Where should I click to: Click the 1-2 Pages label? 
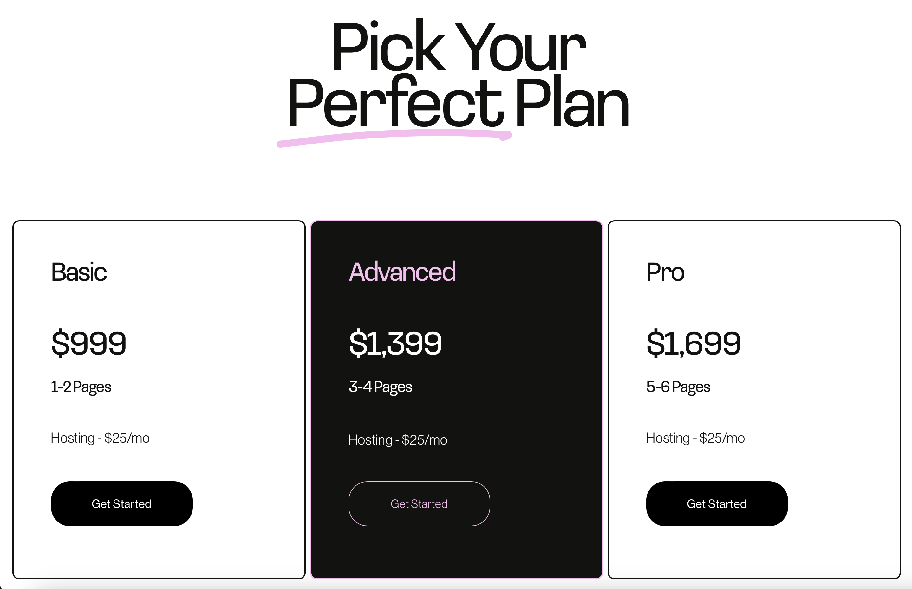coord(81,387)
